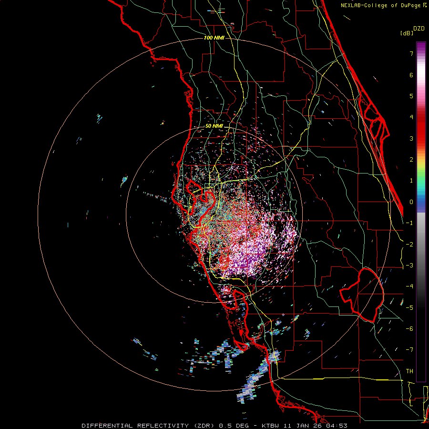Screen dimensions: 429x429
Task: Click the 50 NMI range ring label
Action: click(214, 126)
